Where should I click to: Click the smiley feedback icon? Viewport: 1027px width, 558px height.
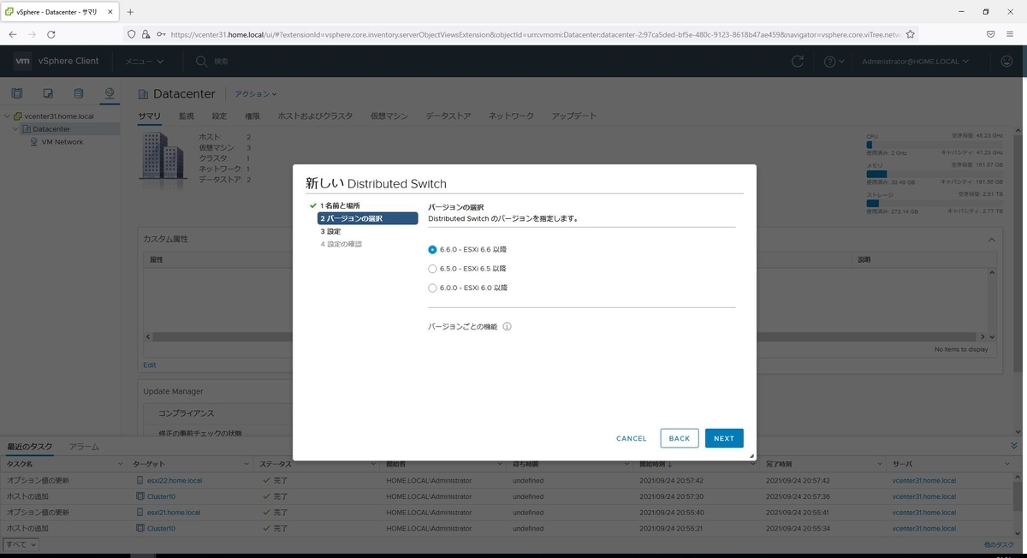1006,62
